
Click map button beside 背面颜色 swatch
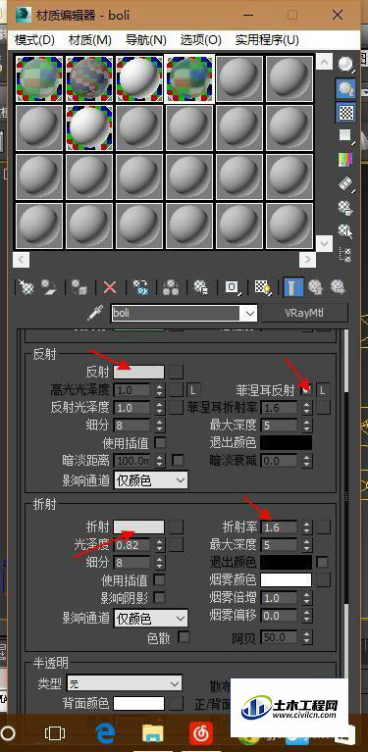[x=176, y=704]
